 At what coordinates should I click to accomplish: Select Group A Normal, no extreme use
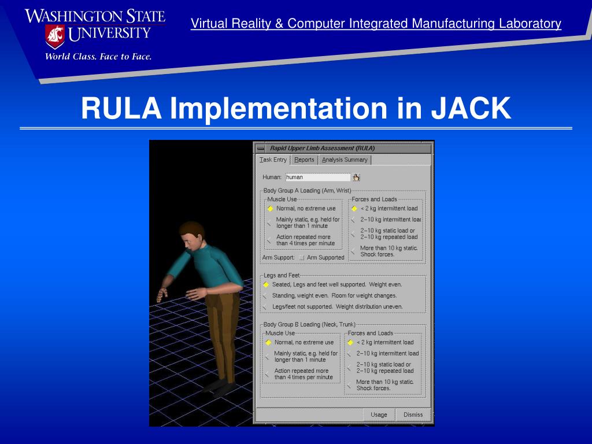(x=302, y=208)
